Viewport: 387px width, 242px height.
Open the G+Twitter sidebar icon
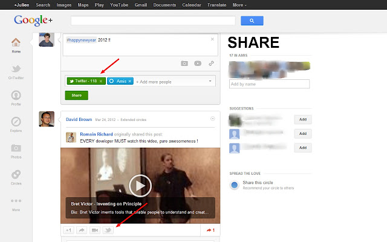click(16, 68)
